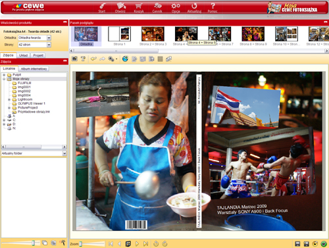Adjust the Zoom slider handle
329x248 pixels.
80,244
